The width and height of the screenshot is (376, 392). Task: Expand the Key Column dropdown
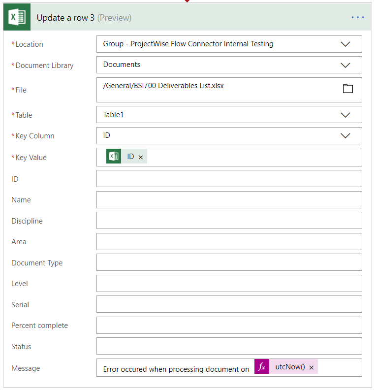[345, 136]
